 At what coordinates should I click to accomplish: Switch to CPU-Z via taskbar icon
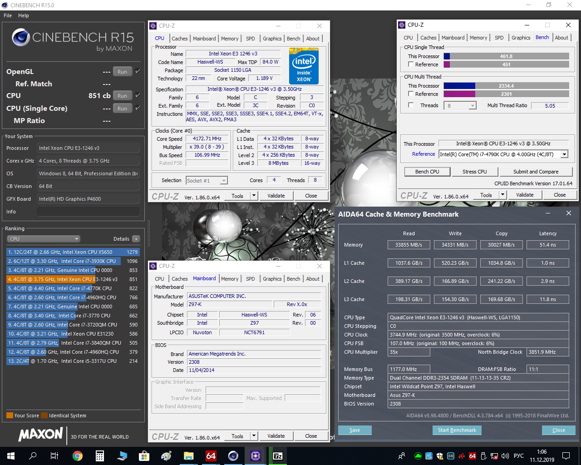coord(256,455)
